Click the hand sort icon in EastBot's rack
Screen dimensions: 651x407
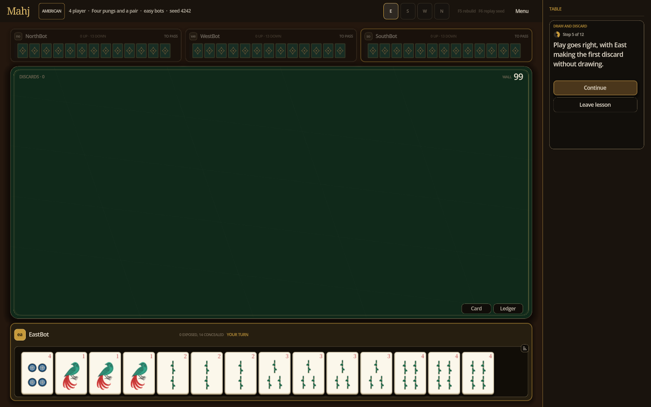point(525,348)
